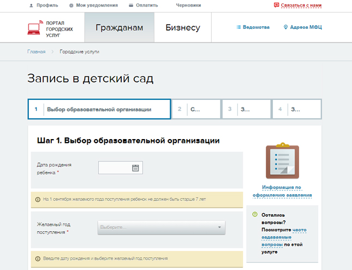The image size is (352, 270).
Task: Go to step 3 of the form
Action: [246, 109]
